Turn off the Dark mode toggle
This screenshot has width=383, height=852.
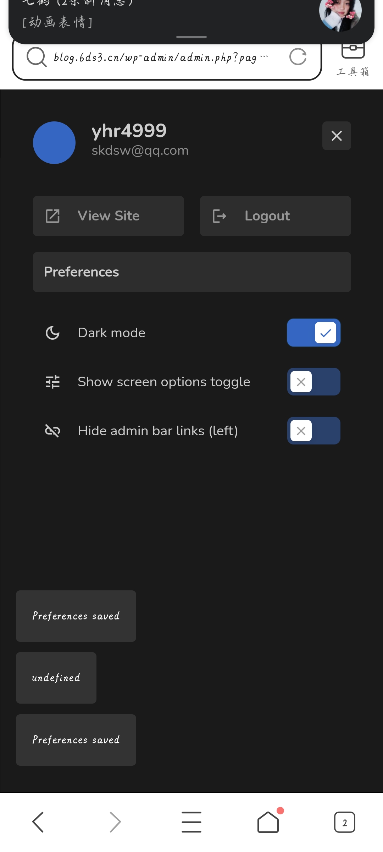[x=313, y=333]
